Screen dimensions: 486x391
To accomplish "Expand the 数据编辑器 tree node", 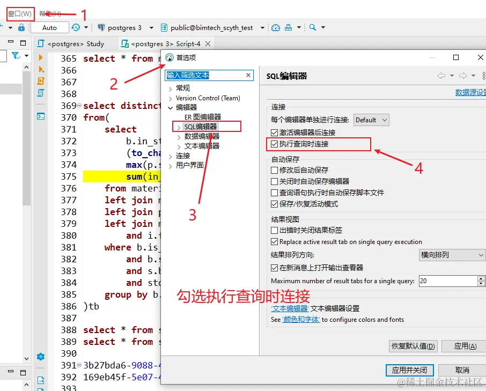I will (x=179, y=137).
